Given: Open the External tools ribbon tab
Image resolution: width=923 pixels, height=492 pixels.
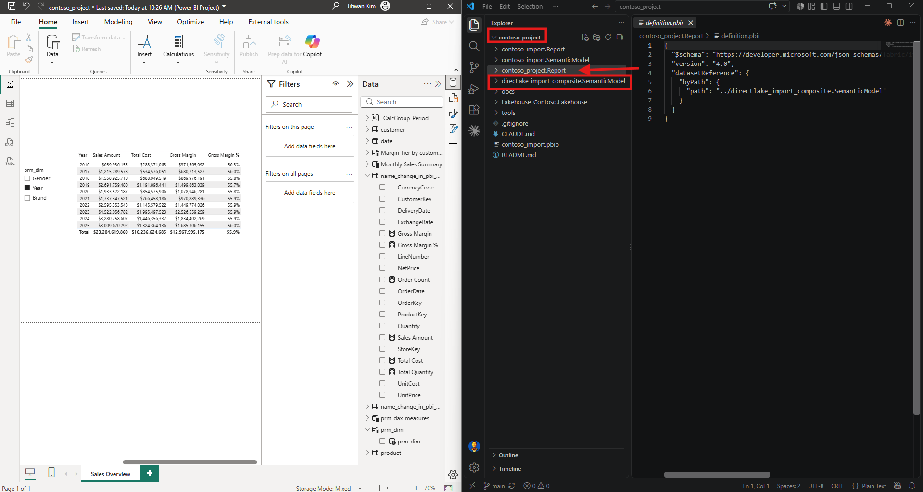Looking at the screenshot, I should pos(268,22).
